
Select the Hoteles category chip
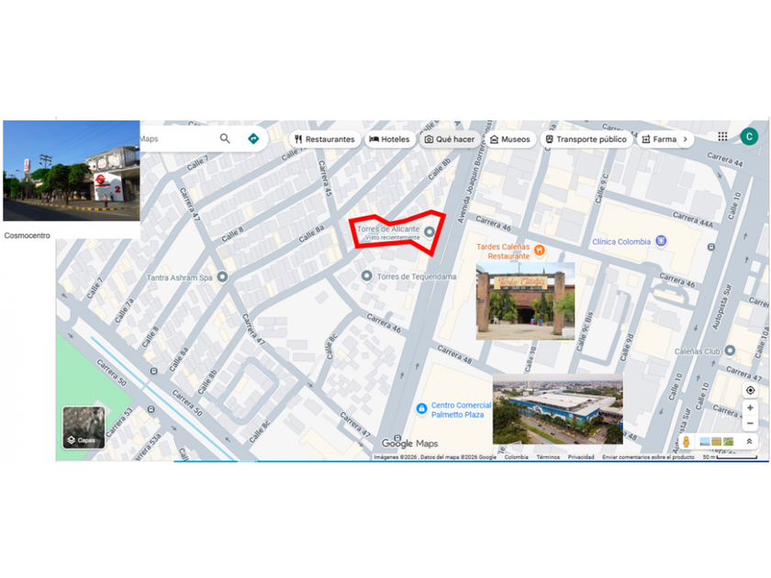point(389,139)
